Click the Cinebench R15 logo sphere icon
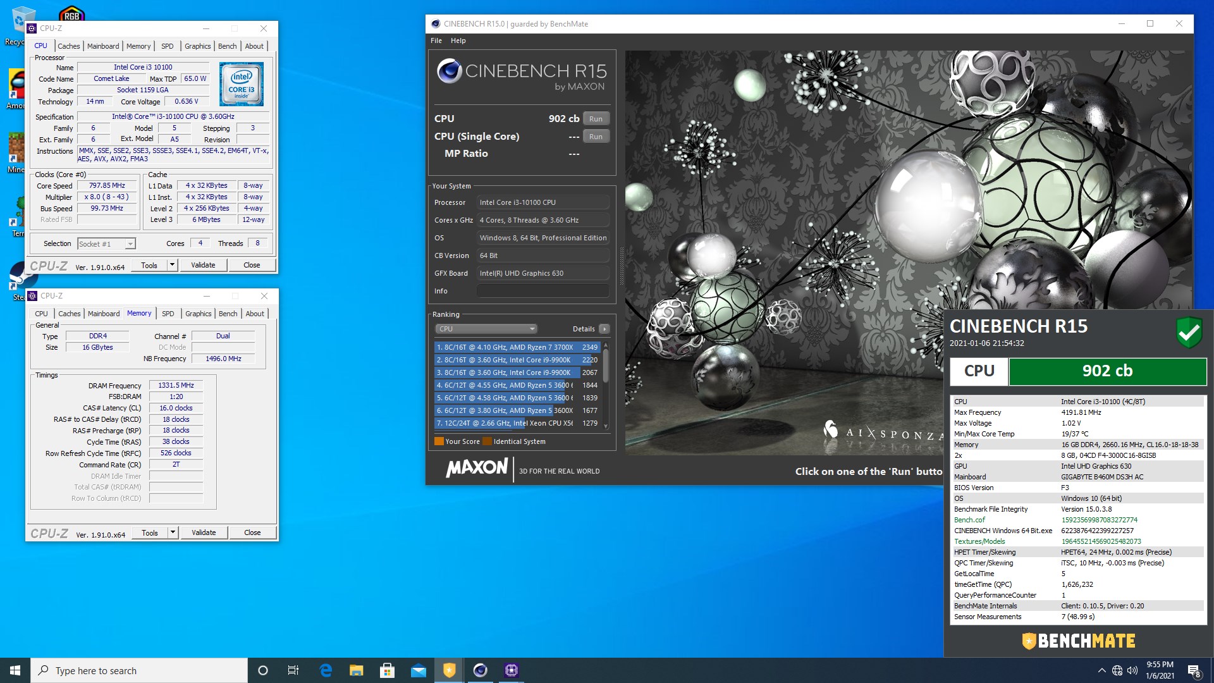Screen dimensions: 1214x683 click(449, 71)
